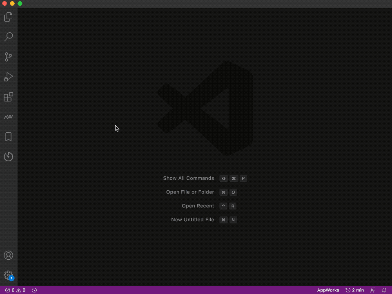The height and width of the screenshot is (294, 392).
Task: Click the Accounts icon
Action: click(8, 255)
